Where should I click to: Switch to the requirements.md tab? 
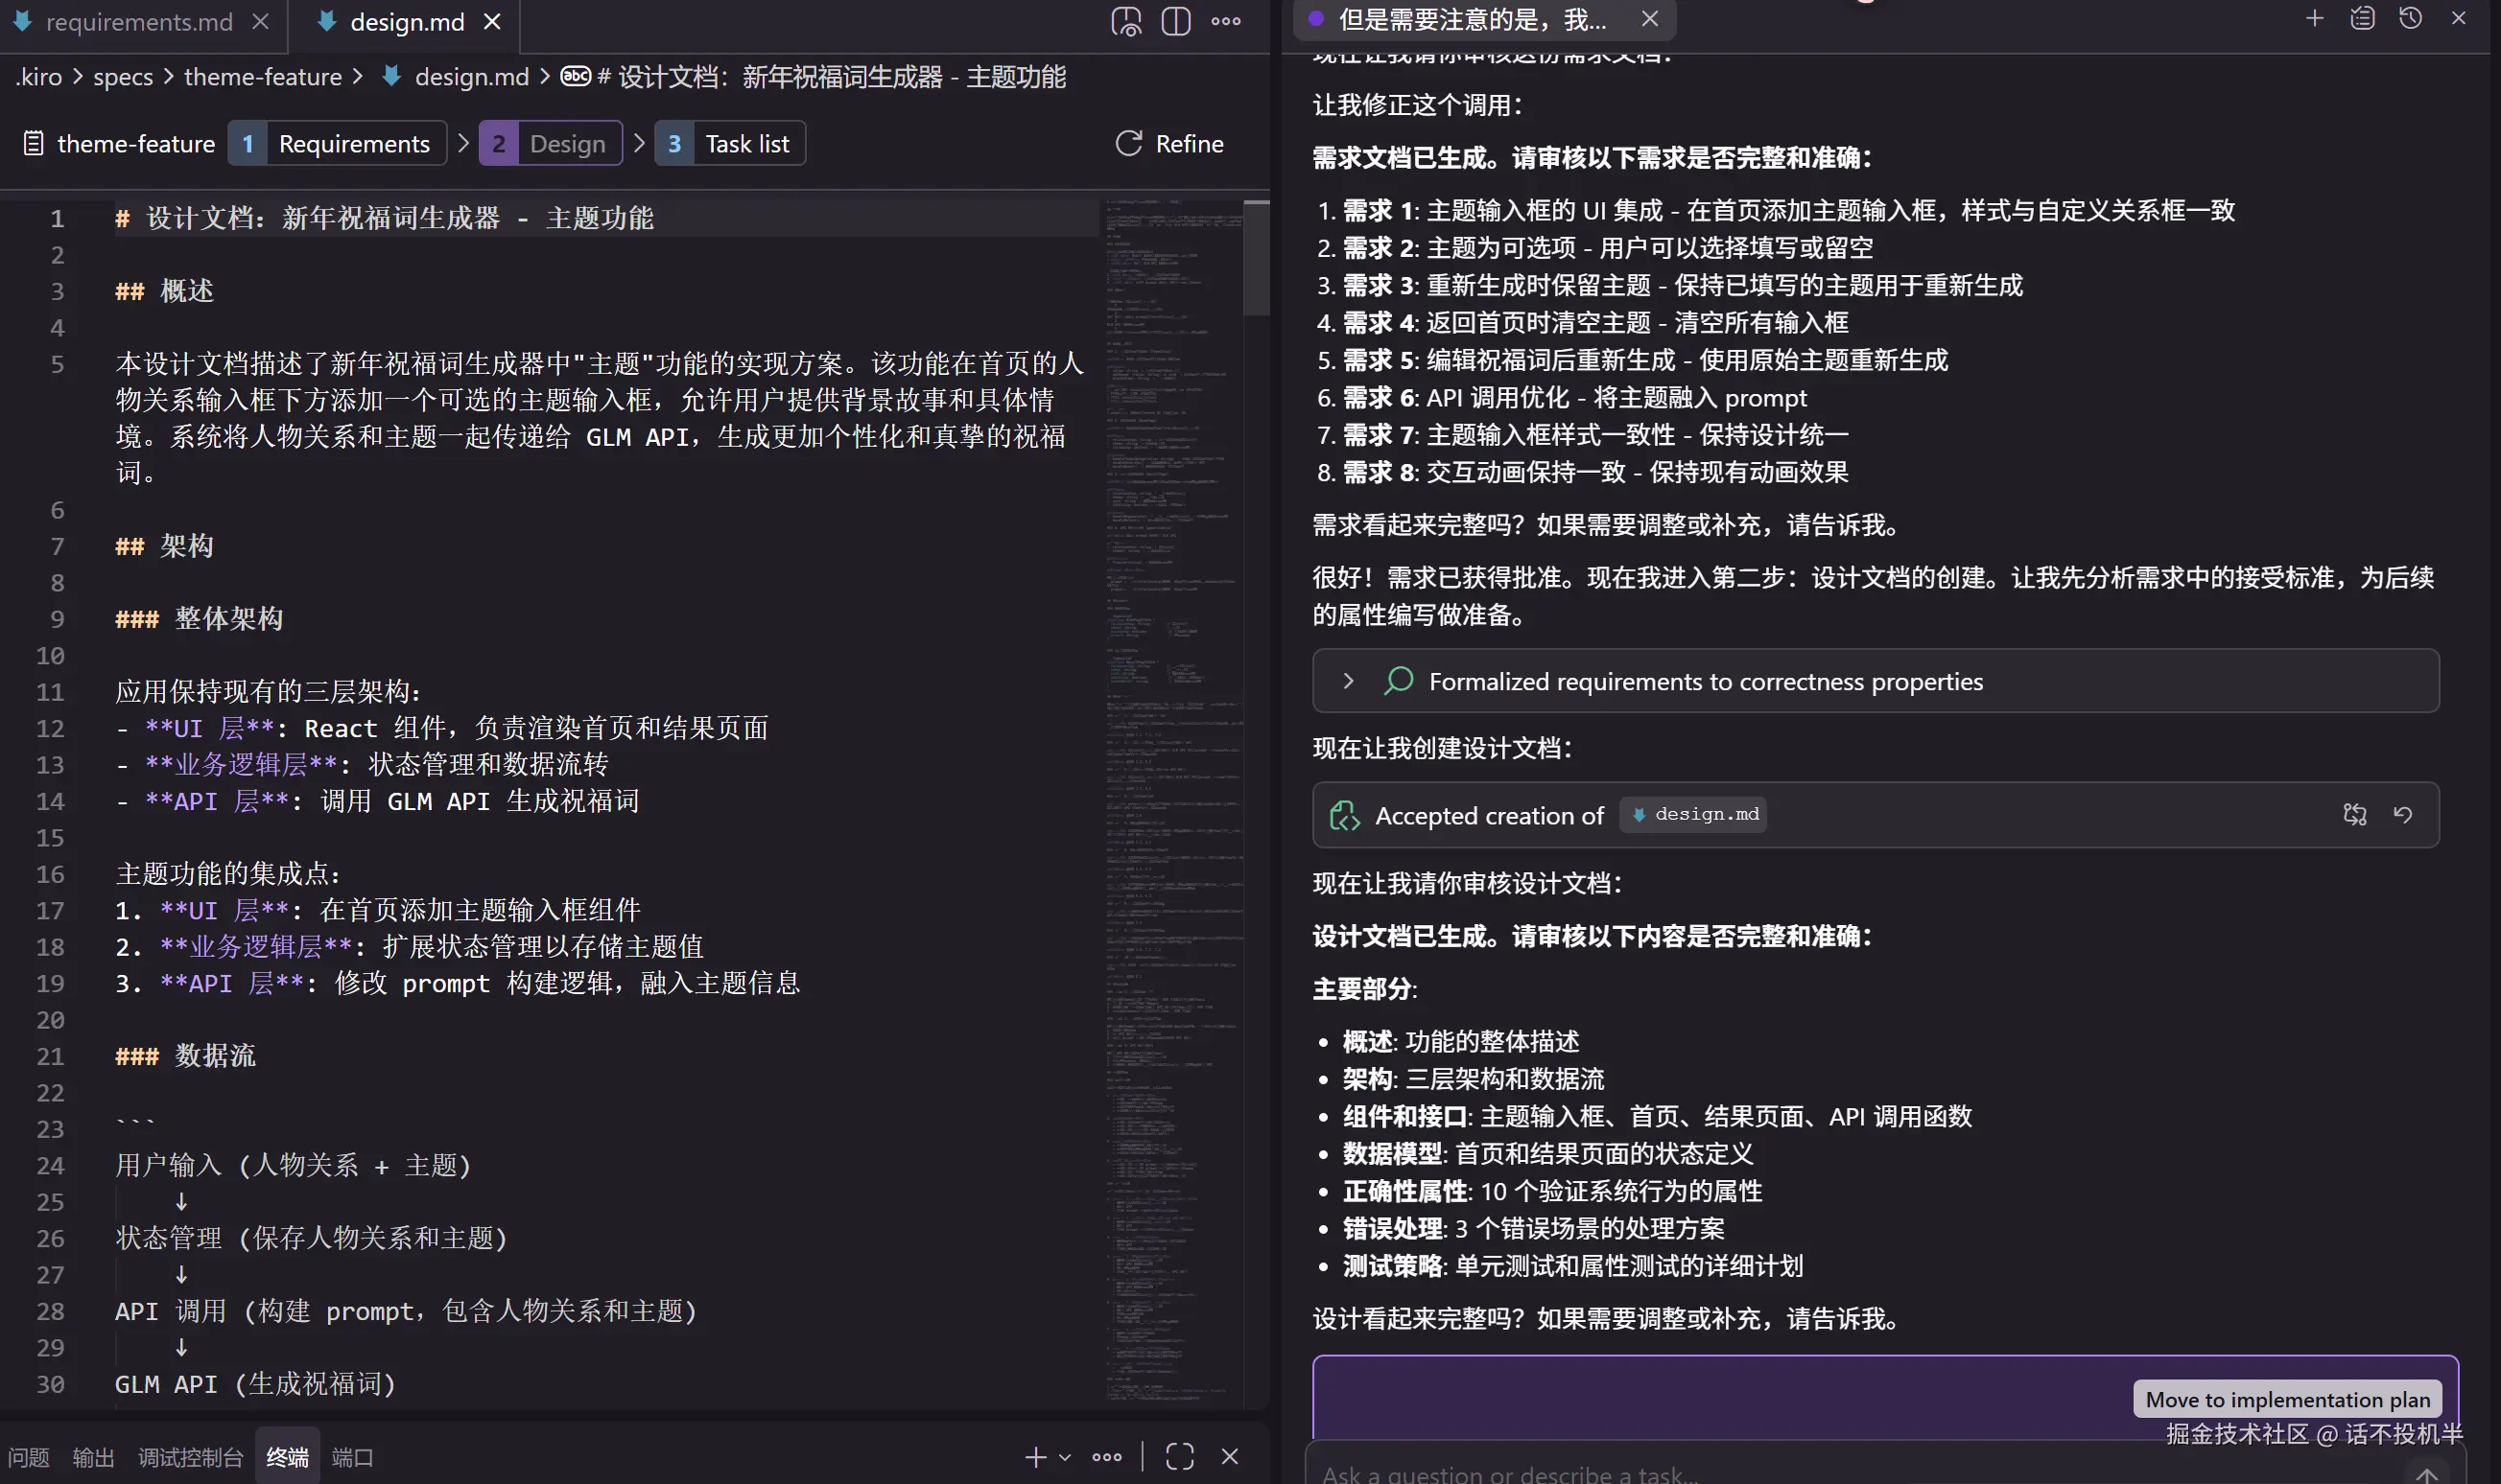pos(138,22)
